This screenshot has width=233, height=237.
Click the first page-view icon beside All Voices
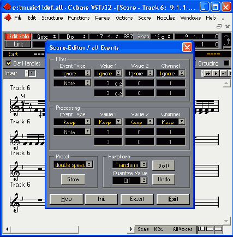[x=201, y=229]
